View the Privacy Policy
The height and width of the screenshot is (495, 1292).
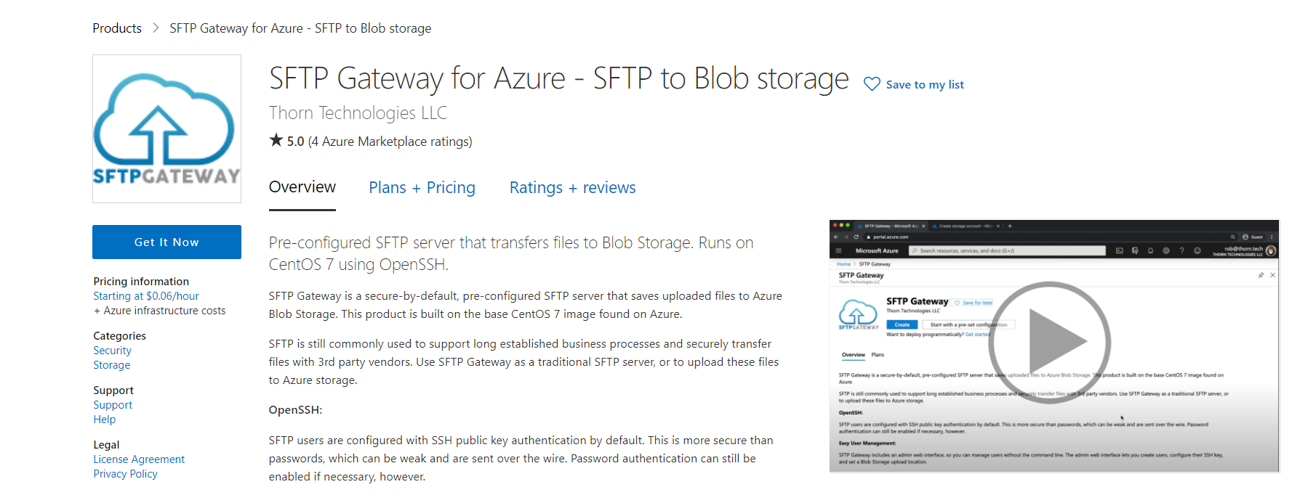125,474
